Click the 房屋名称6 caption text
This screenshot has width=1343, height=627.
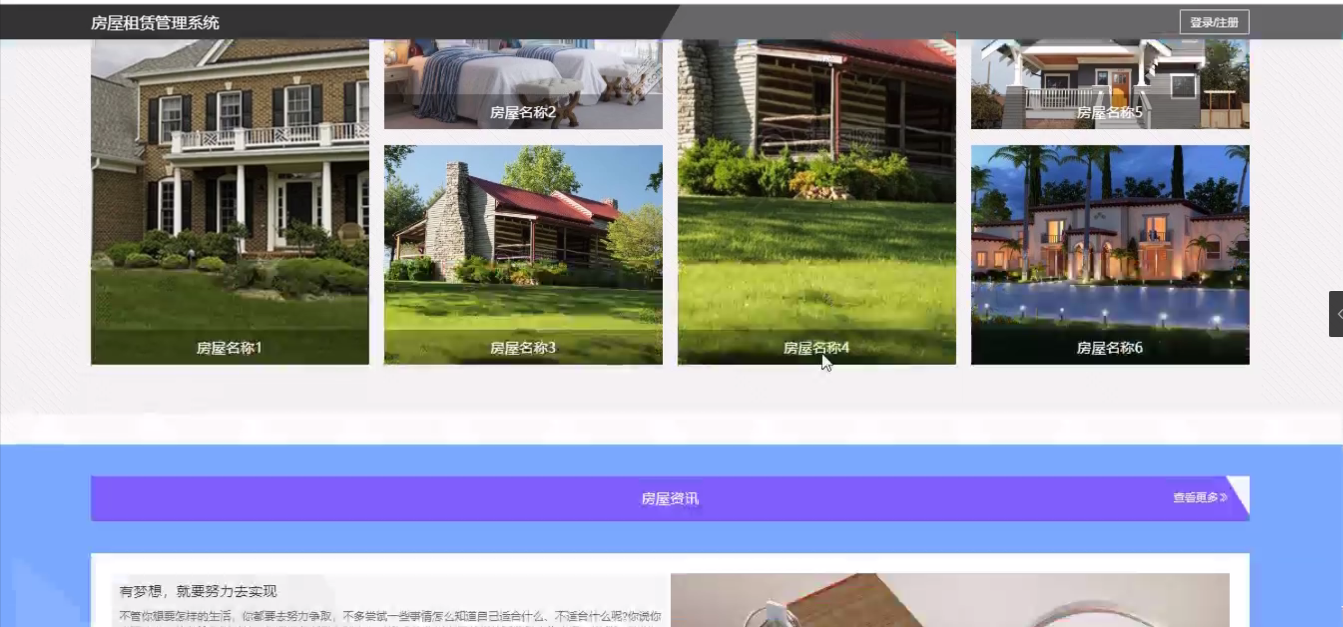click(x=1110, y=348)
